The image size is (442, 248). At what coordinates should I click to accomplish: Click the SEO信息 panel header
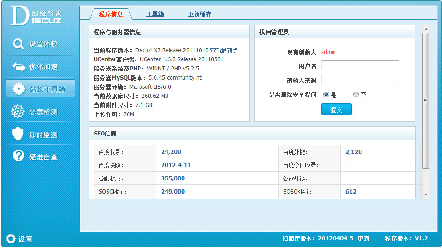[x=252, y=133]
